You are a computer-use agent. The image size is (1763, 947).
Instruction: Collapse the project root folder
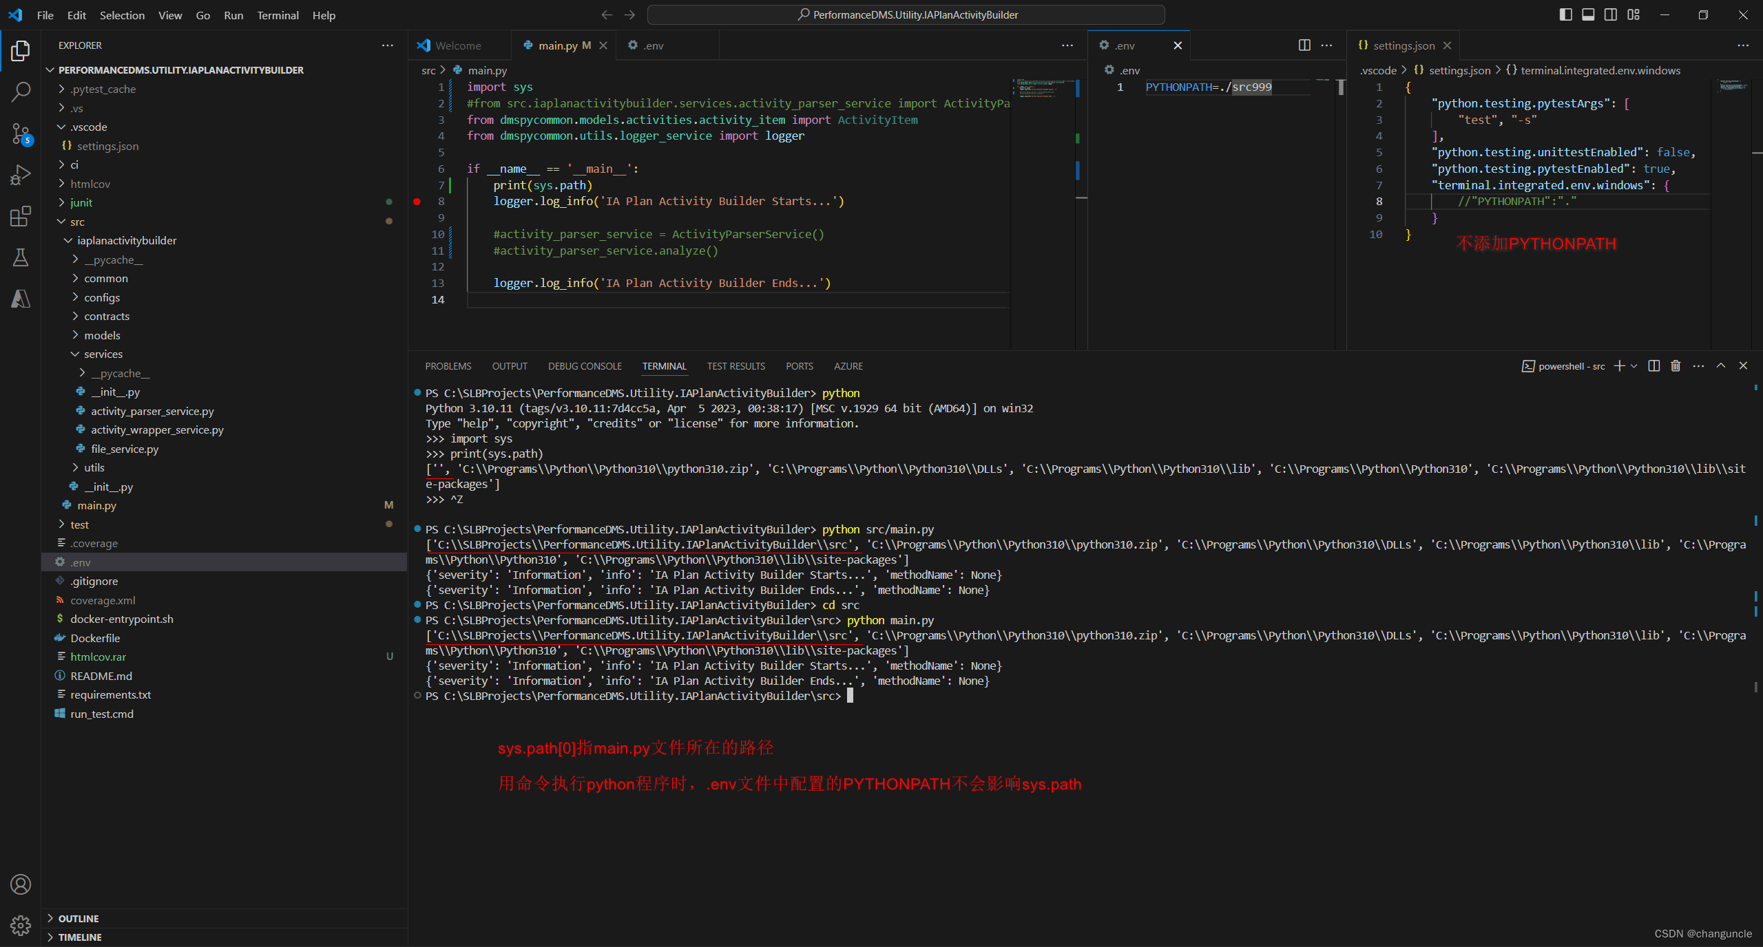coord(50,70)
